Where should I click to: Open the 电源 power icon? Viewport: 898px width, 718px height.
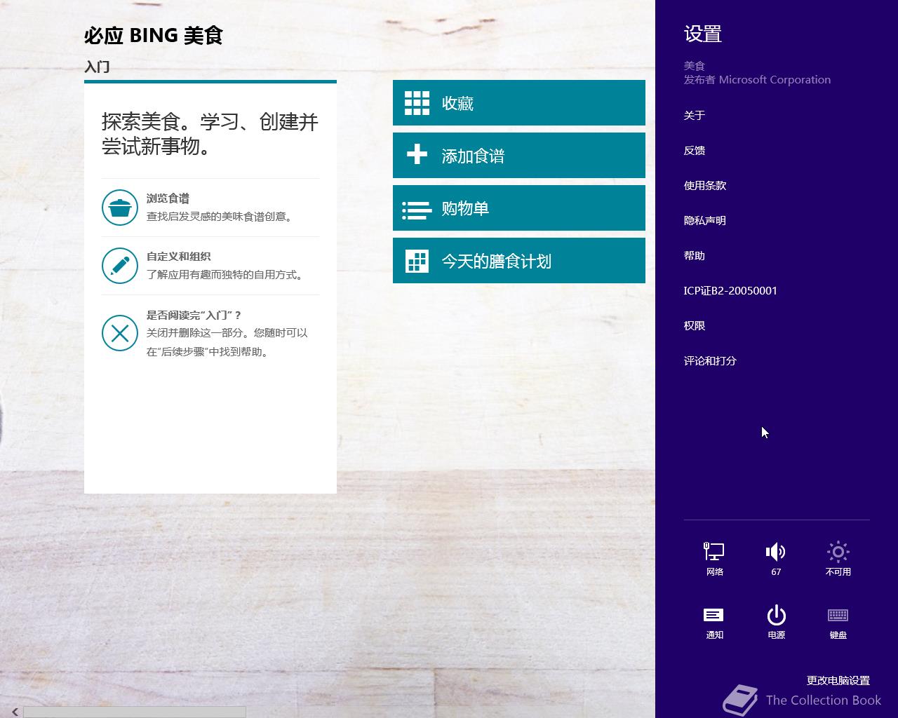pos(776,622)
